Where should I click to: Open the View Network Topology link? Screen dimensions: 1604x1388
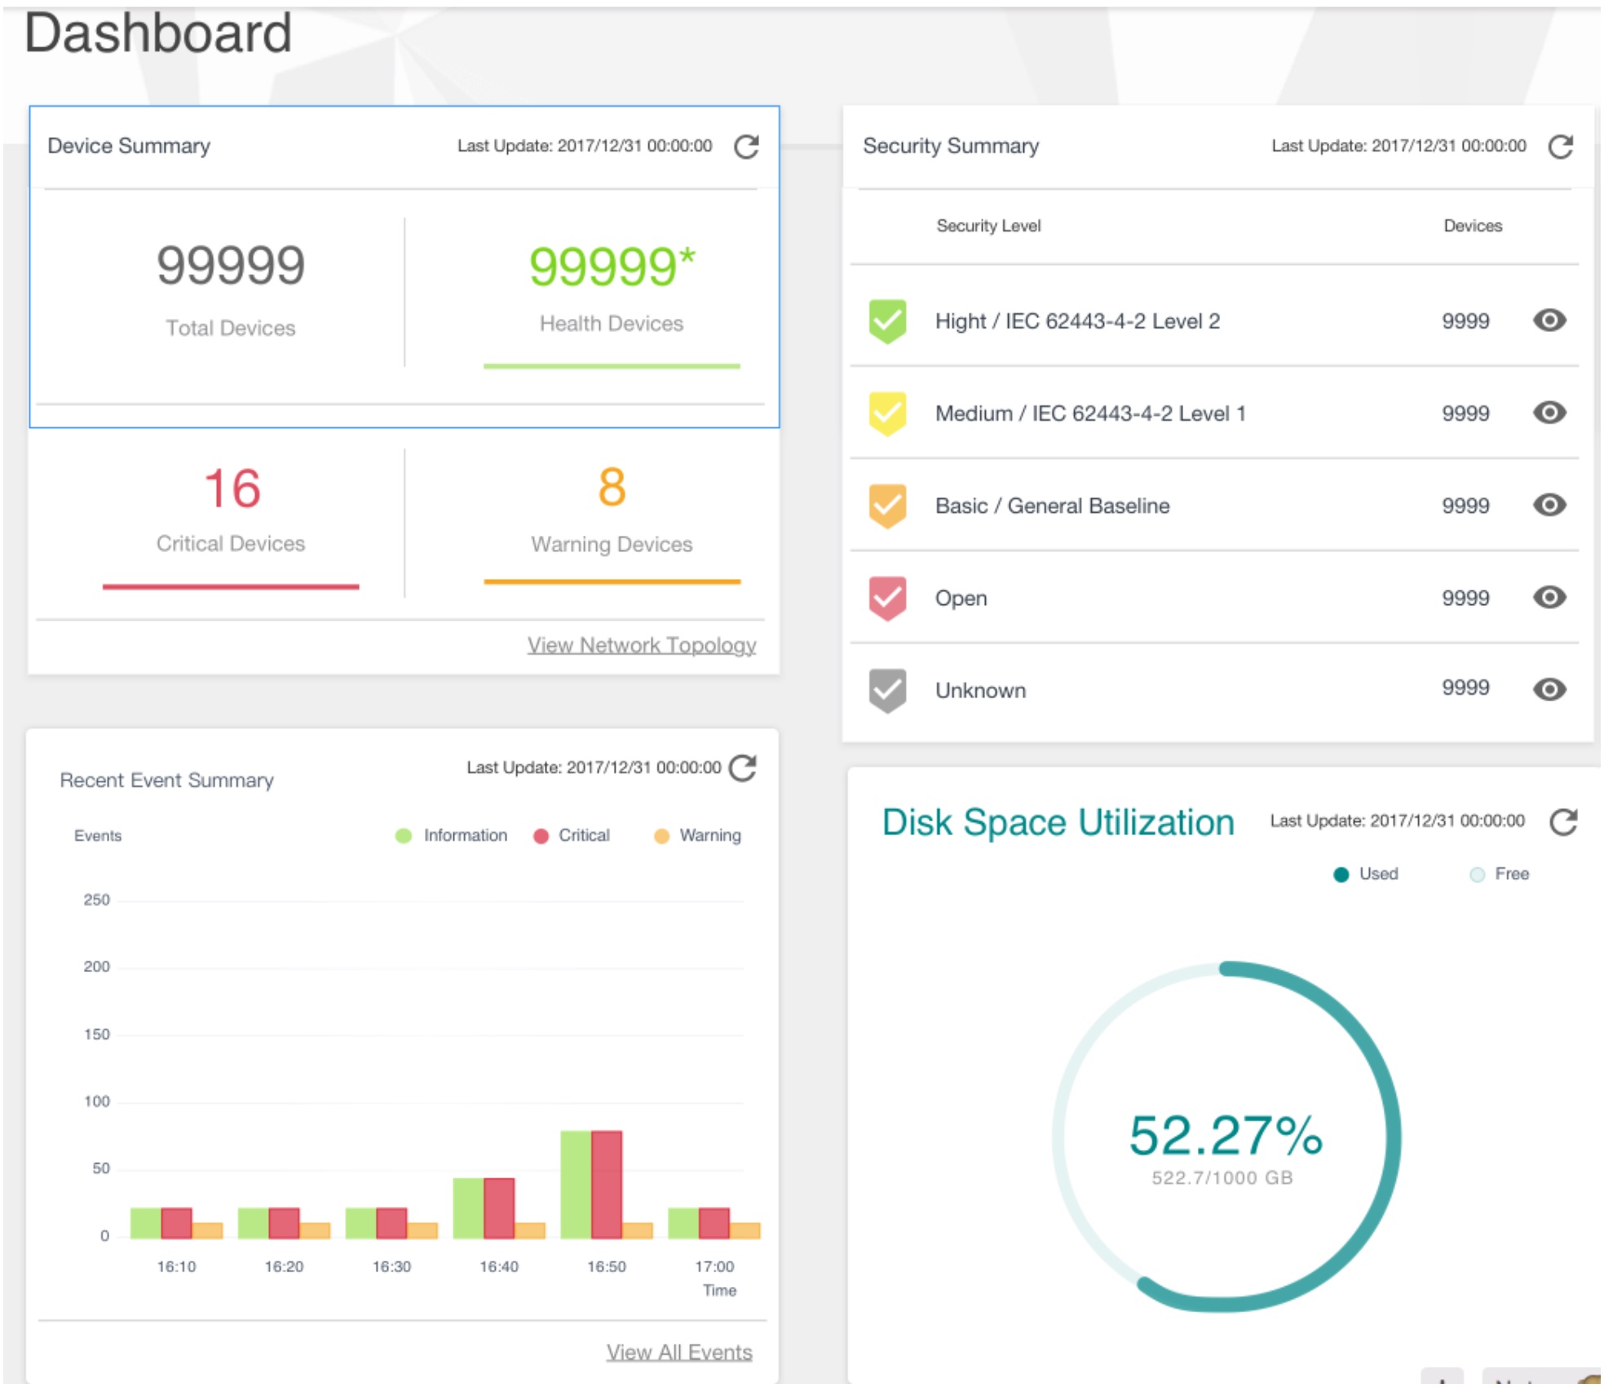pos(641,645)
